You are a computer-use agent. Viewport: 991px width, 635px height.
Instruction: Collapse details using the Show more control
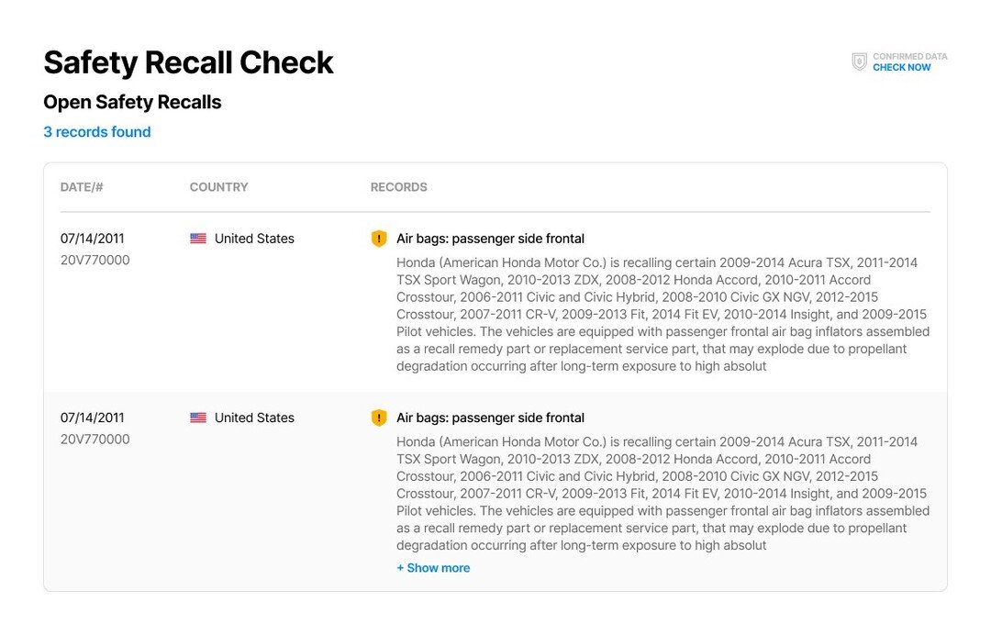pos(433,568)
